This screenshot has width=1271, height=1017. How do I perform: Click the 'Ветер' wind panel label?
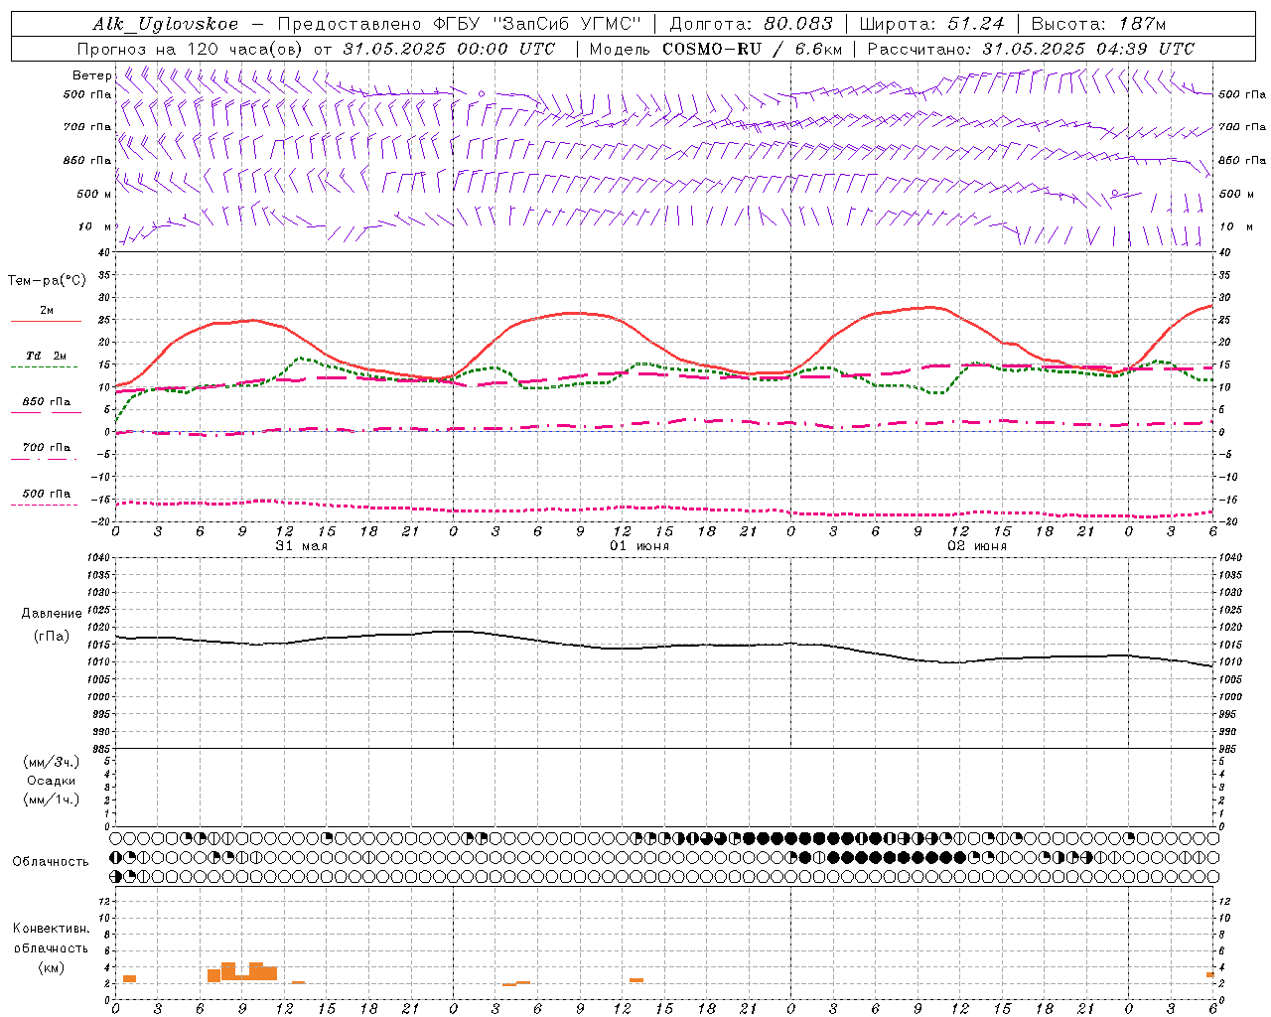[91, 75]
